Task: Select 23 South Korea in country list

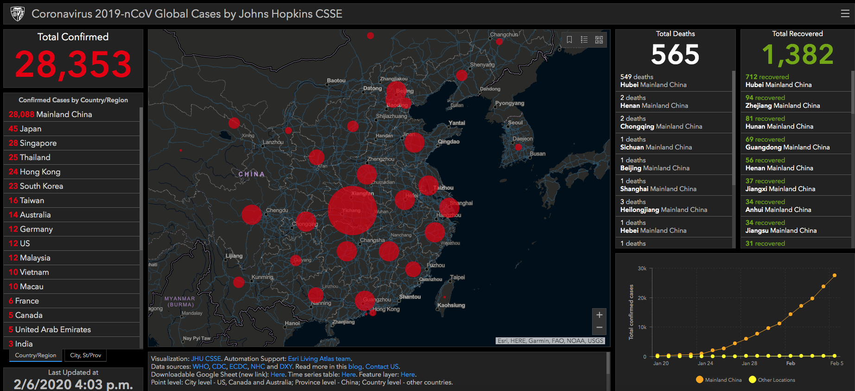Action: point(71,186)
